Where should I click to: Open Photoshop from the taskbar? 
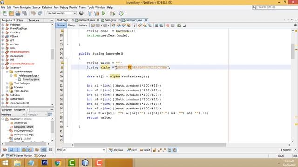pos(45,163)
